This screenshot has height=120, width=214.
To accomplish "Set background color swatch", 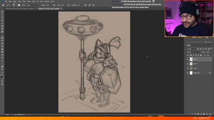I will pos(3,78).
